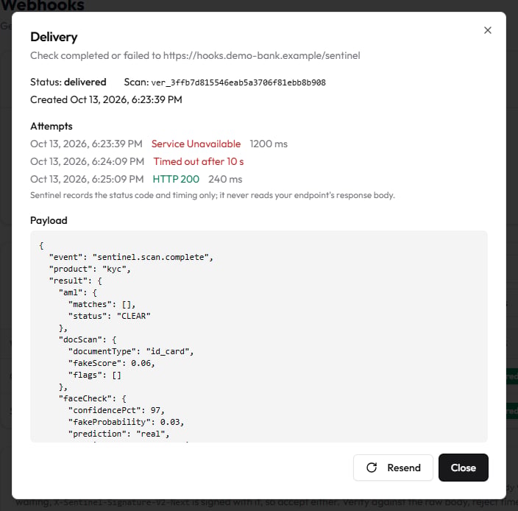Click the 6:25:09 PM attempt timestamp
518x511 pixels.
87,179
